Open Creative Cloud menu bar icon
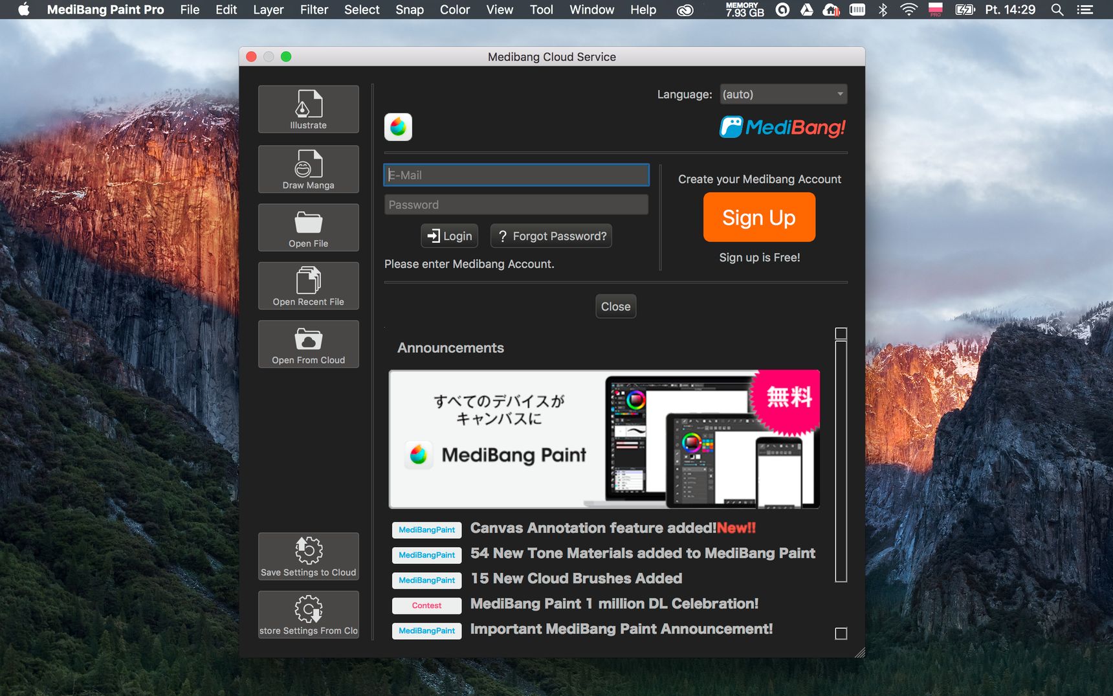 click(685, 10)
